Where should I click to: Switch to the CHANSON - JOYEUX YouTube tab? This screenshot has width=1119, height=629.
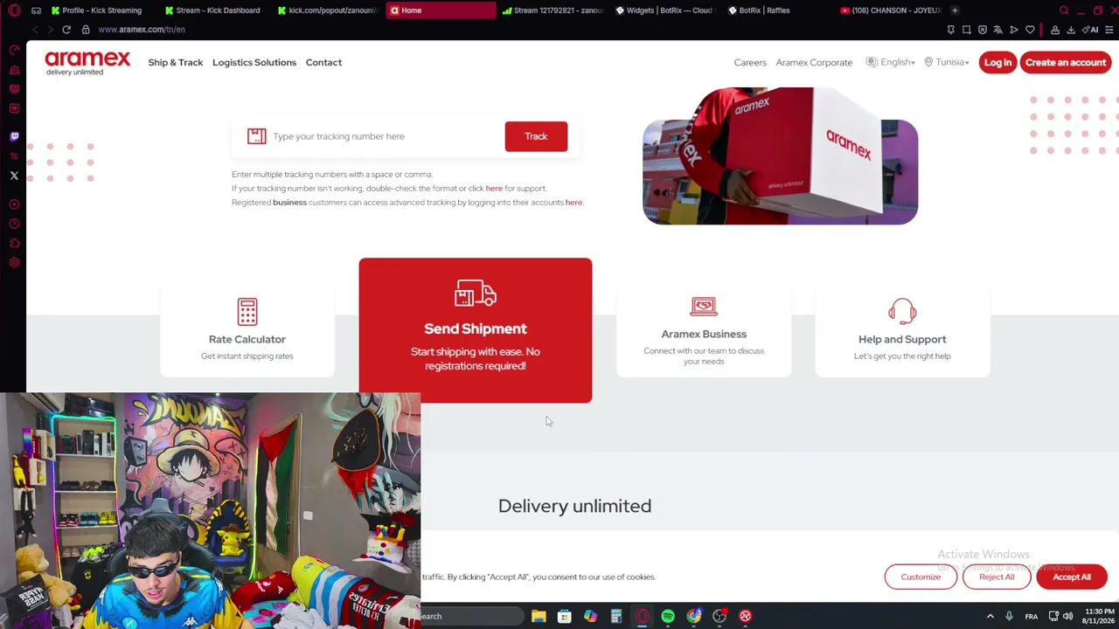890,10
